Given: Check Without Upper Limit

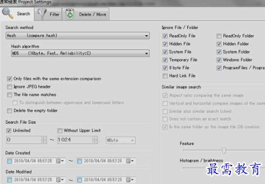Looking at the screenshot, I should point(60,130).
